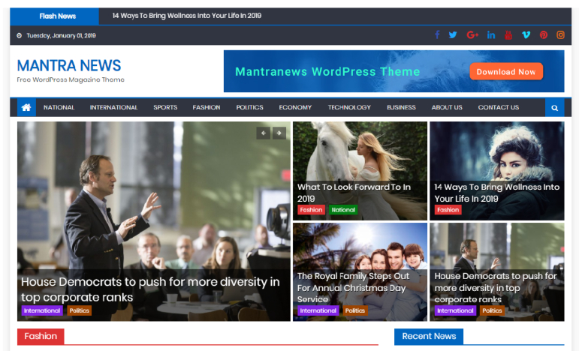Click the Mantranews WordPress Theme banner
Screen dimensions: 582x351
[x=394, y=71]
